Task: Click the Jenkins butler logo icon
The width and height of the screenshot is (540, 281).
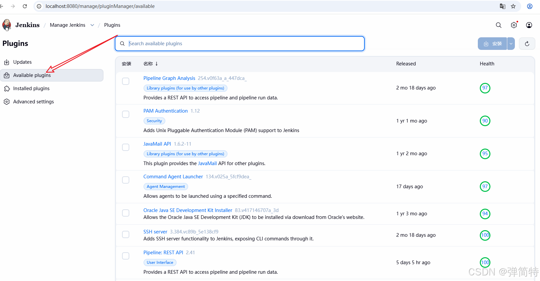Action: (x=7, y=25)
